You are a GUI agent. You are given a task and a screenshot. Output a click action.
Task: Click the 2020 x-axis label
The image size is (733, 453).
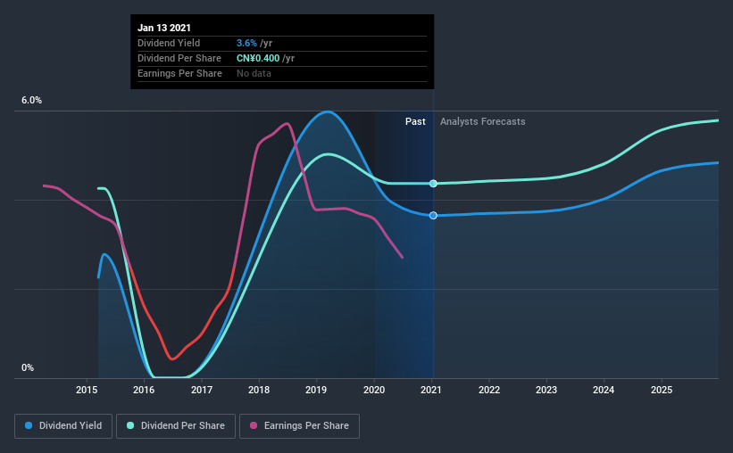[374, 390]
